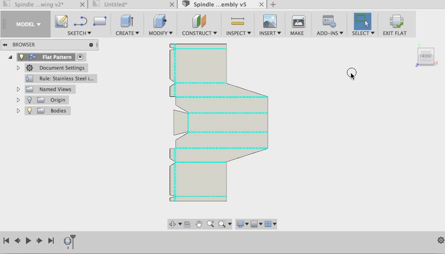The image size is (445, 254).
Task: Click the Measure ruler icon
Action: 237,21
